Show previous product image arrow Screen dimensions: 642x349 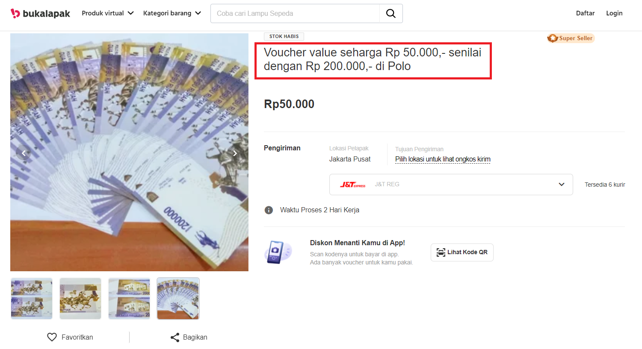click(x=24, y=153)
